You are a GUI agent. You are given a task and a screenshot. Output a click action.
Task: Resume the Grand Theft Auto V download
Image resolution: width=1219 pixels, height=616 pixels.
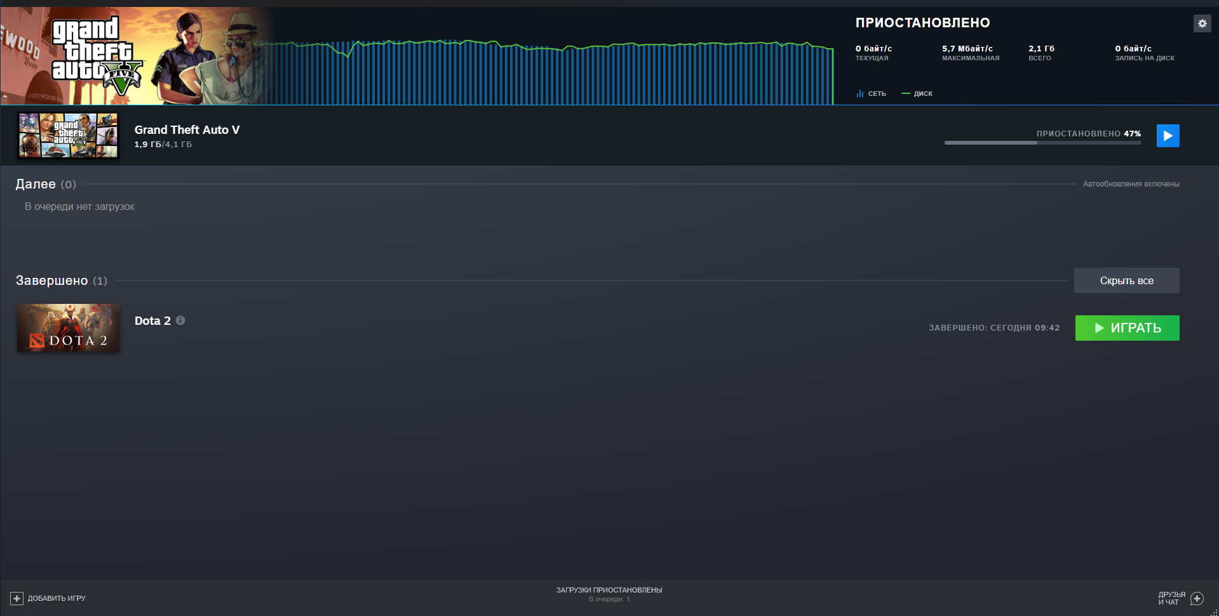coord(1168,136)
